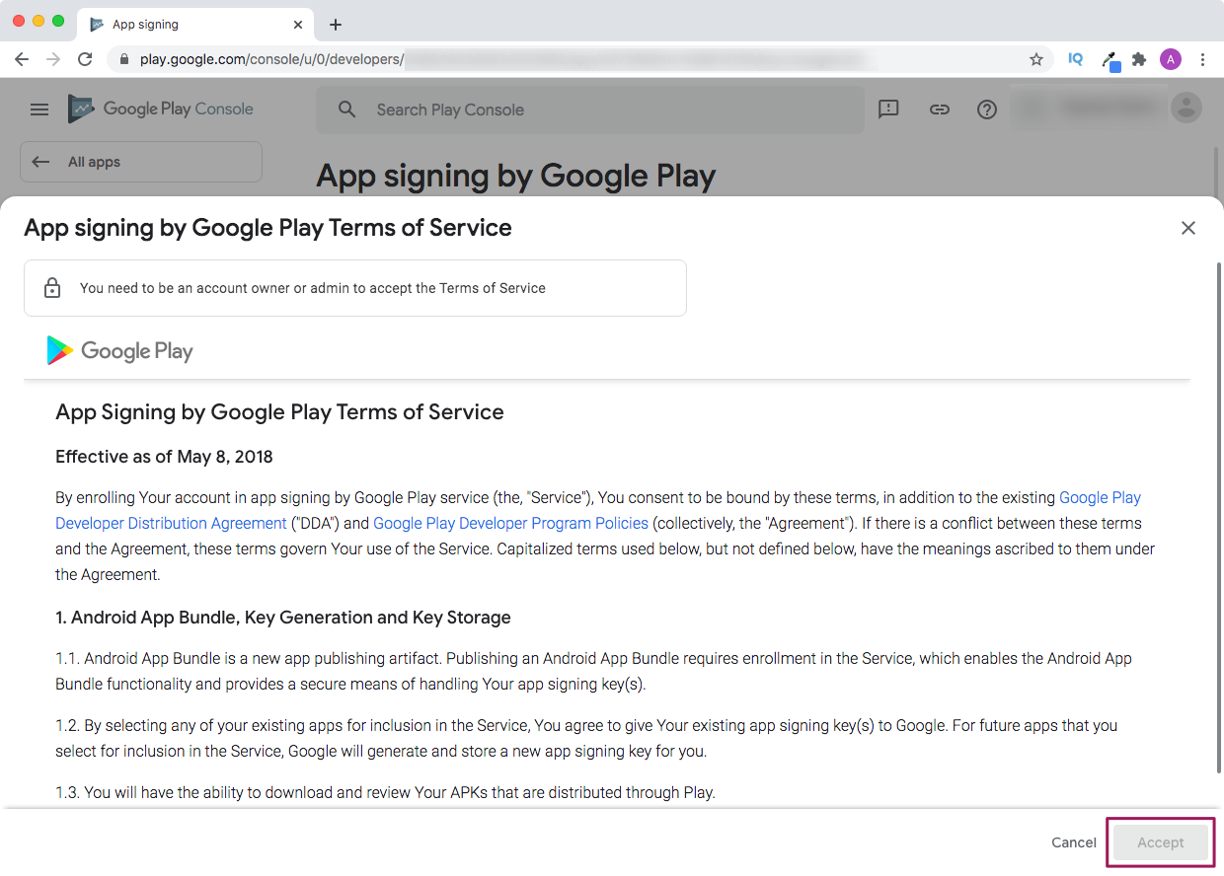Image resolution: width=1224 pixels, height=876 pixels.
Task: Click the 'Effective as of May 8, 2018' text
Action: [164, 457]
